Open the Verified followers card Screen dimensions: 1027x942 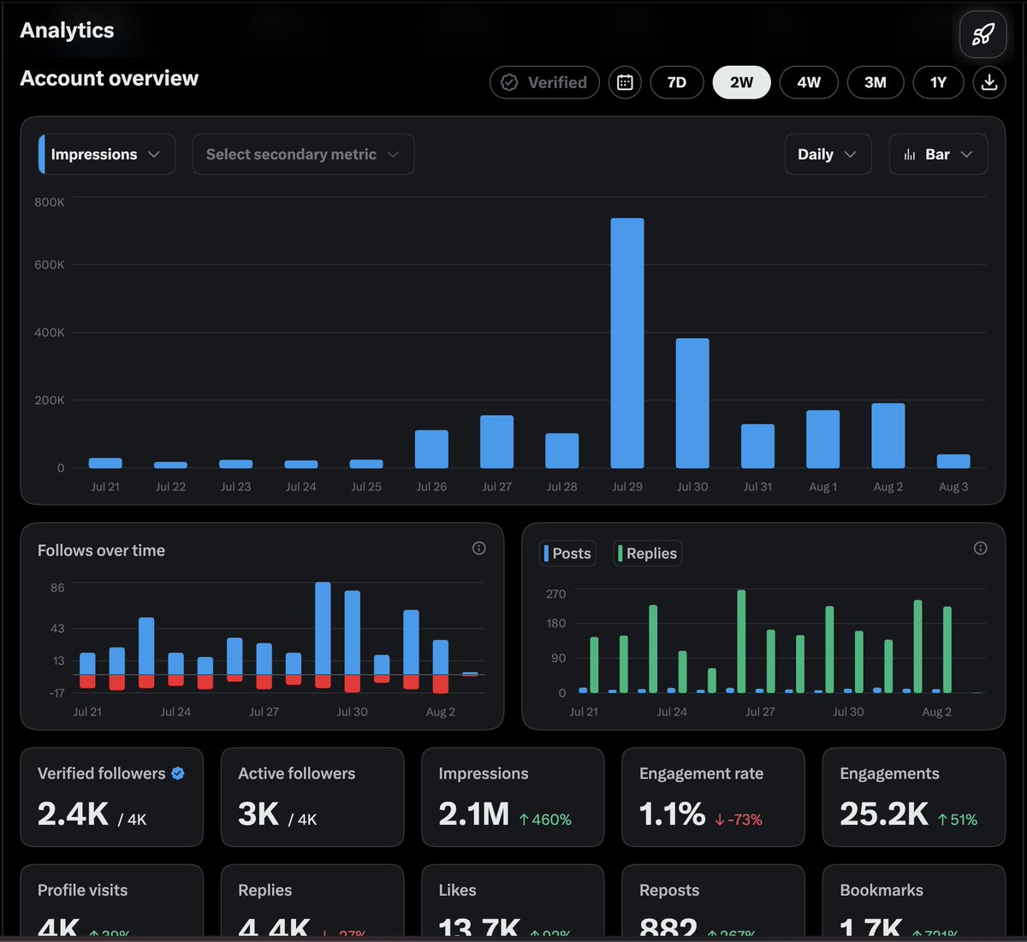tap(112, 797)
